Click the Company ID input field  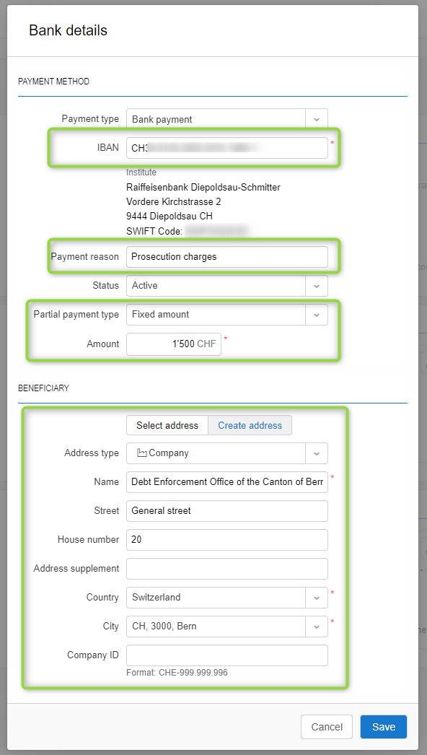(x=227, y=655)
